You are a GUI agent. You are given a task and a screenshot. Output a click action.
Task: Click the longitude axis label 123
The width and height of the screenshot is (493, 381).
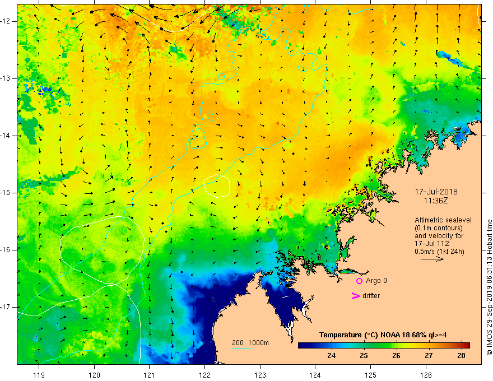pyautogui.click(x=260, y=375)
